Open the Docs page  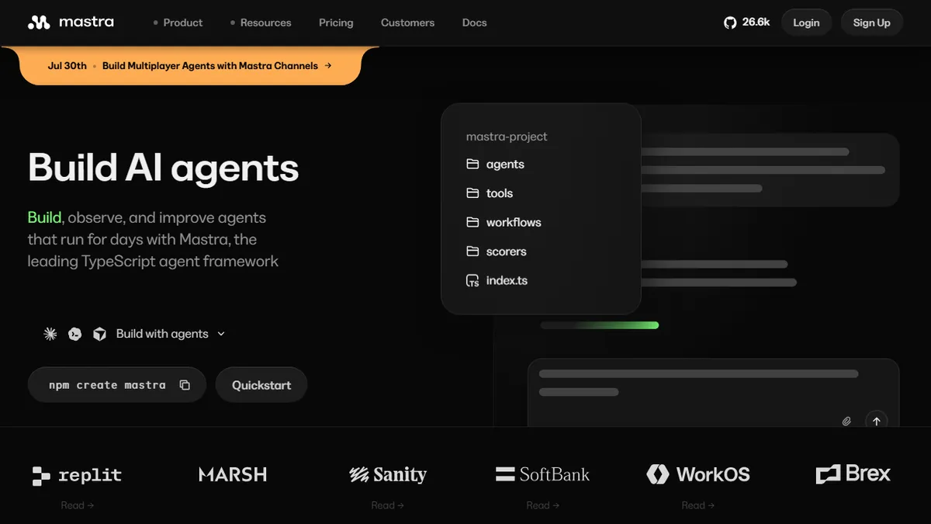point(475,23)
